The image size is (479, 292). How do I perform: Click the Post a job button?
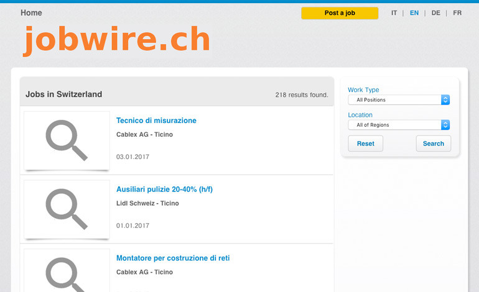coord(340,13)
